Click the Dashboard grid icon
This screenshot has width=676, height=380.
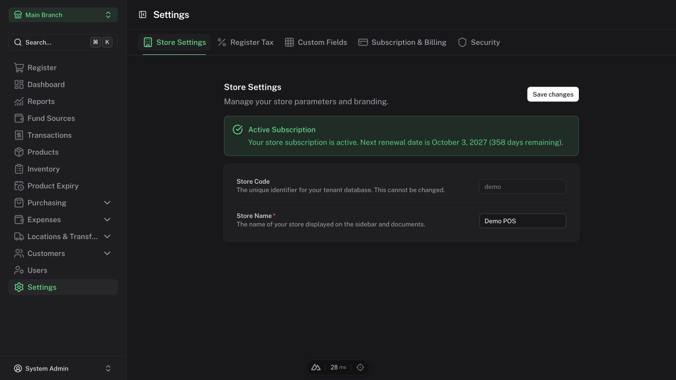(19, 84)
